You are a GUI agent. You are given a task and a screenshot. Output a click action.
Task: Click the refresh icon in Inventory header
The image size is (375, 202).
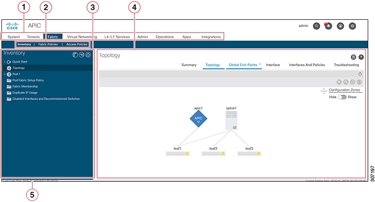click(x=88, y=55)
